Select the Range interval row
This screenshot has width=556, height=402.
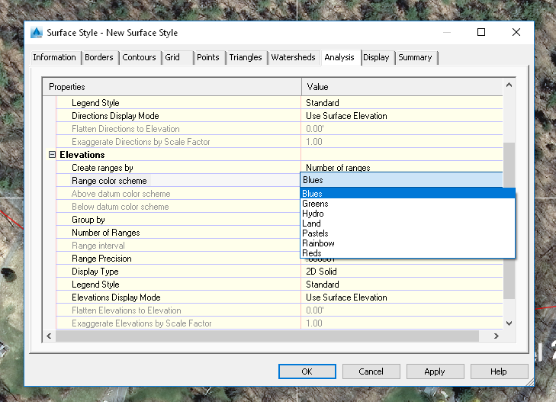(178, 246)
